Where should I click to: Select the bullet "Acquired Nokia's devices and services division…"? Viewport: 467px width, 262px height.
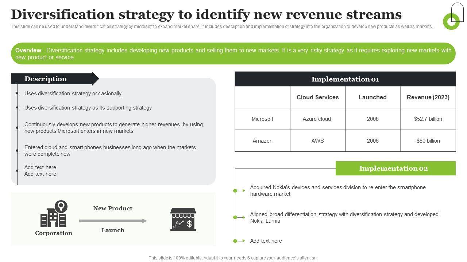point(338,191)
